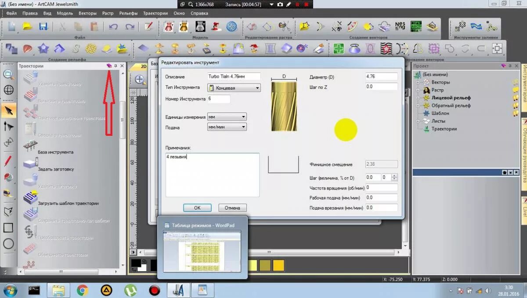The width and height of the screenshot is (527, 298).
Task: Toggle visibility bulb for Векторы
Action: click(516, 82)
